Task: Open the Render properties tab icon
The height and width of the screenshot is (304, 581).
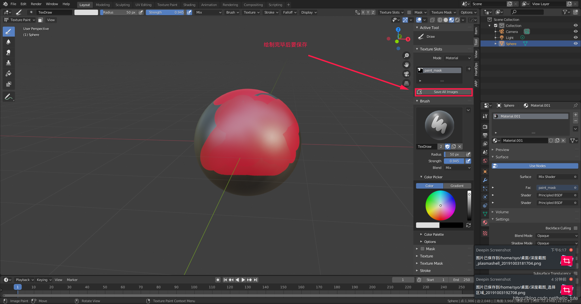Action: (x=485, y=127)
